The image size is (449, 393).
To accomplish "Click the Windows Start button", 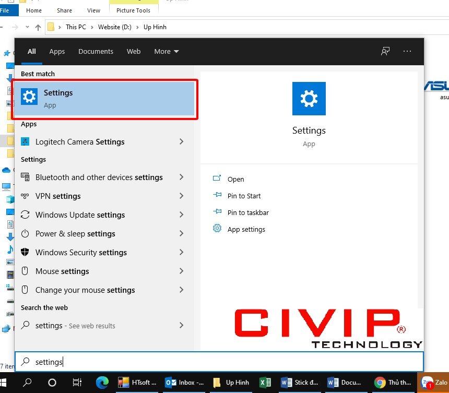I will click(x=3, y=383).
